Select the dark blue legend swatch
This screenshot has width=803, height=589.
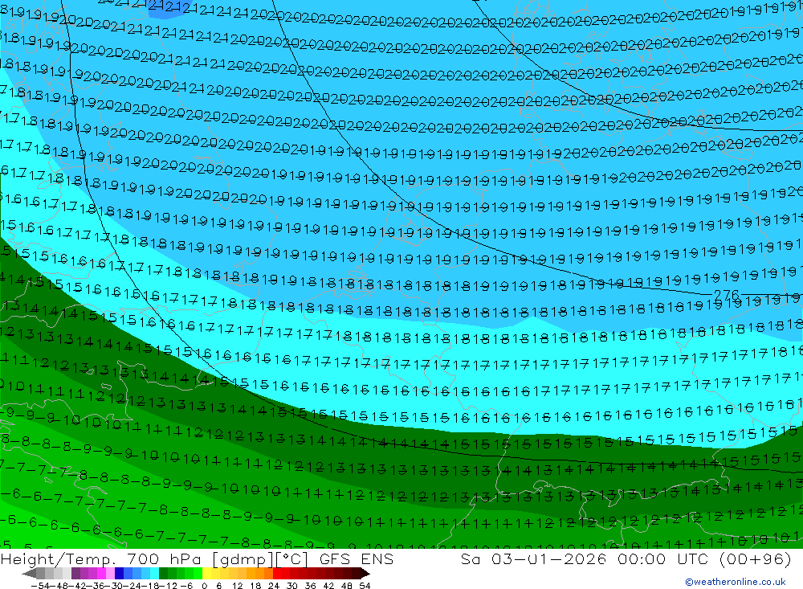tap(119, 574)
